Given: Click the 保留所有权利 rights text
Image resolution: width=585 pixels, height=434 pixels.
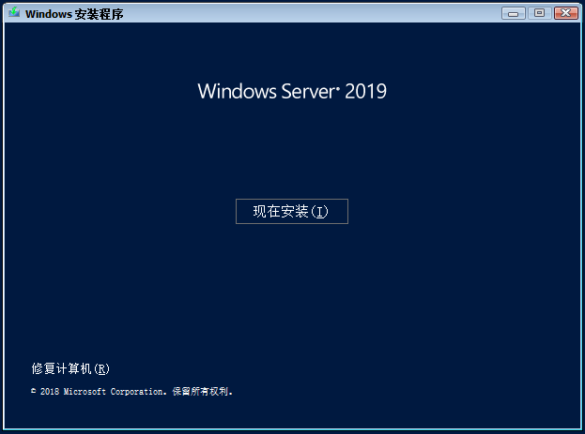Looking at the screenshot, I should coord(202,392).
